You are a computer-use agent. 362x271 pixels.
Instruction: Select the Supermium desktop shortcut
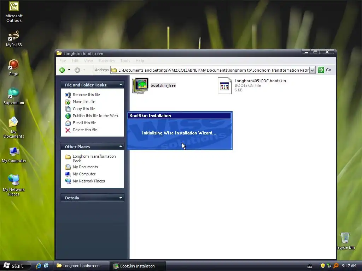coord(14,96)
